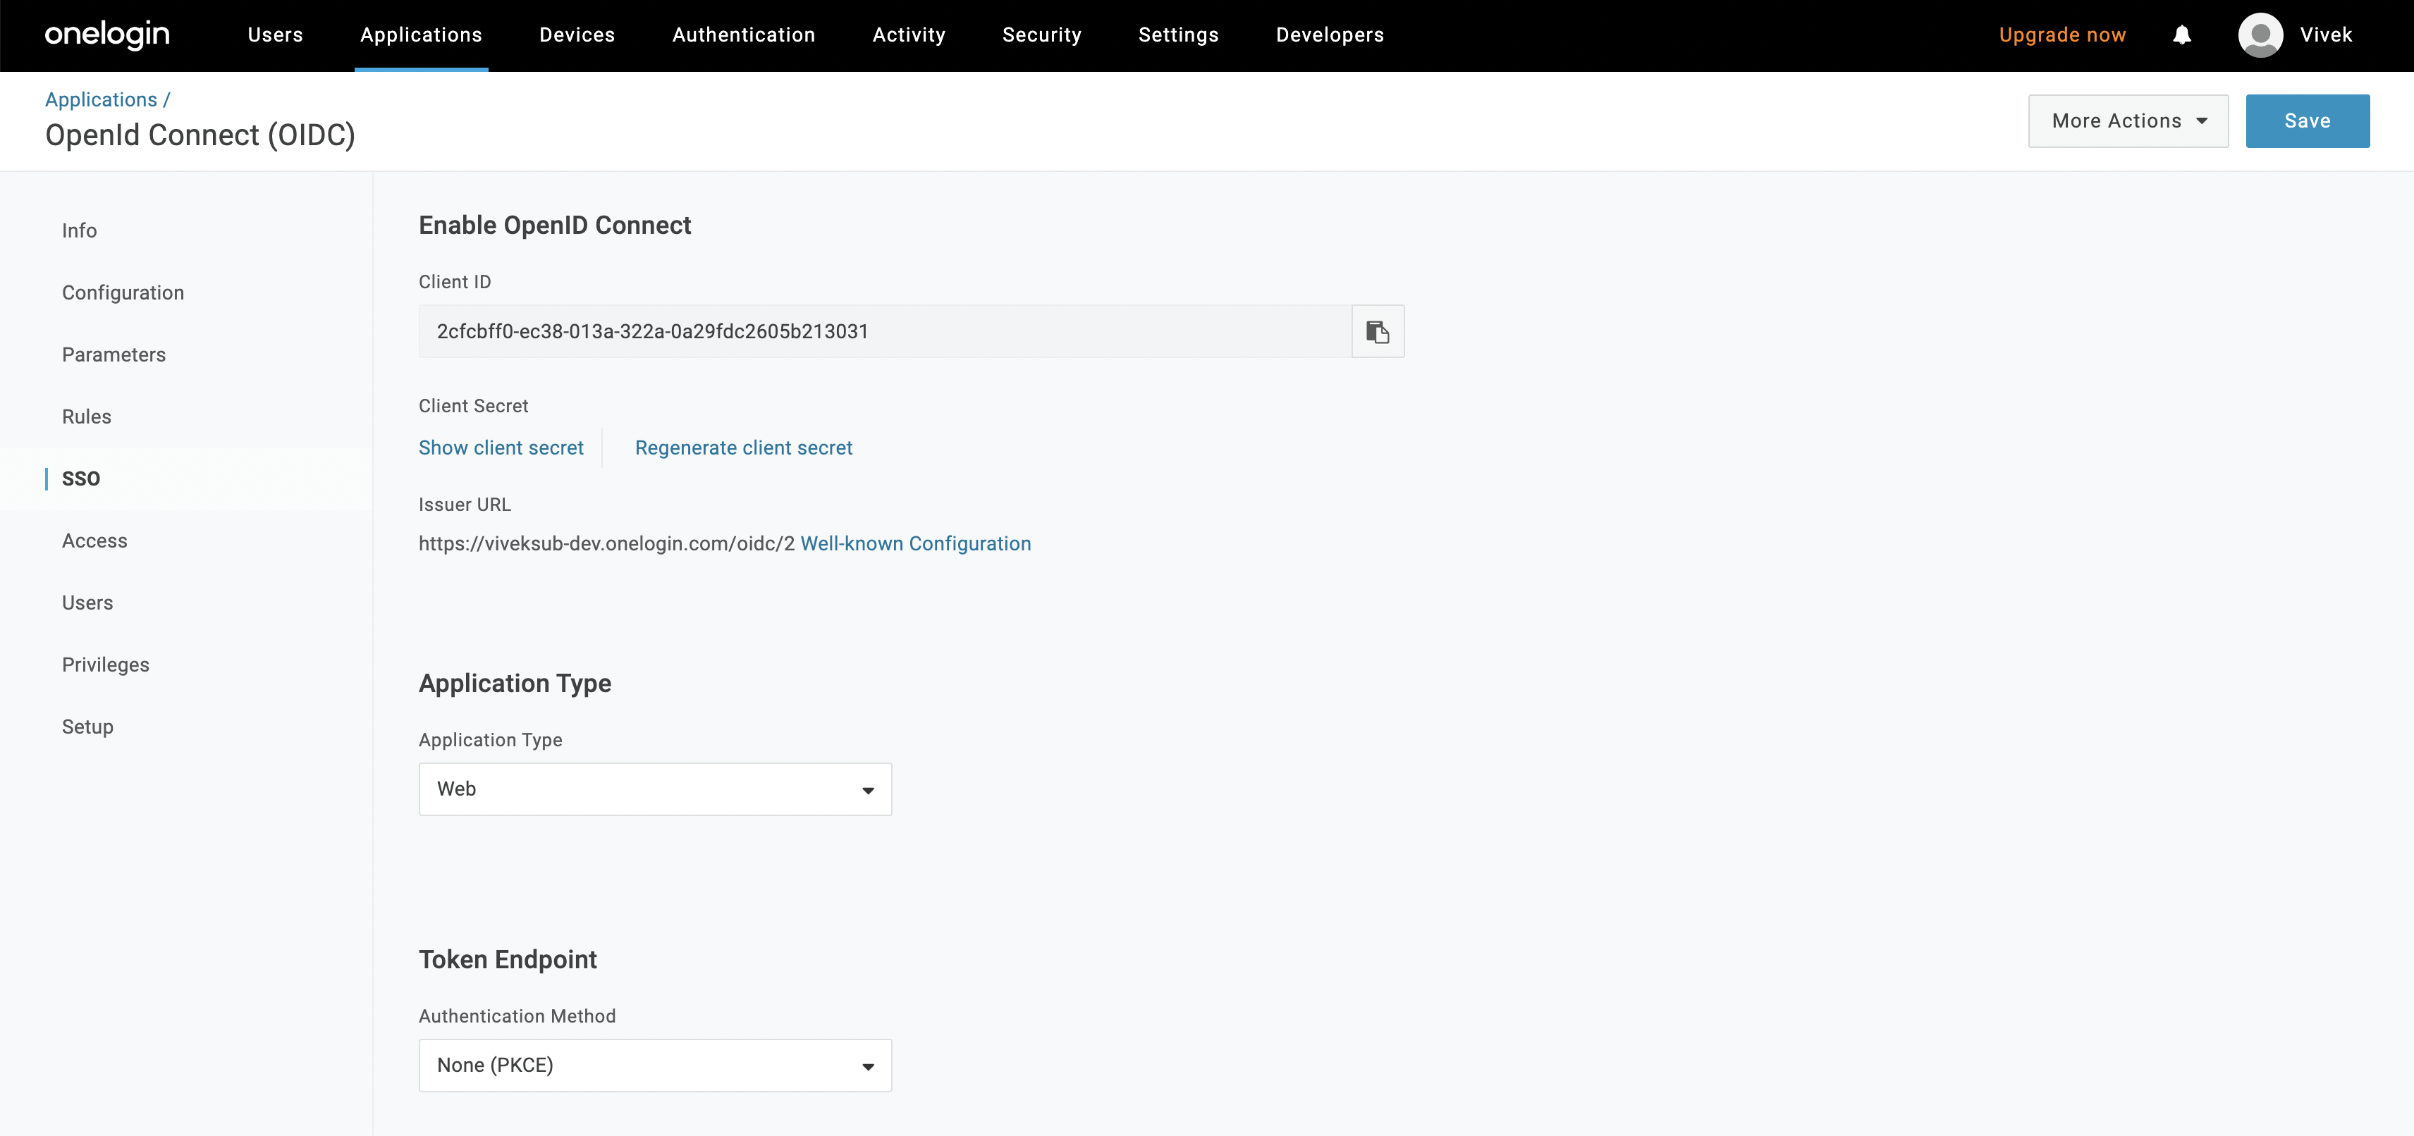Regenerate client secret
The width and height of the screenshot is (2414, 1136).
coord(743,447)
